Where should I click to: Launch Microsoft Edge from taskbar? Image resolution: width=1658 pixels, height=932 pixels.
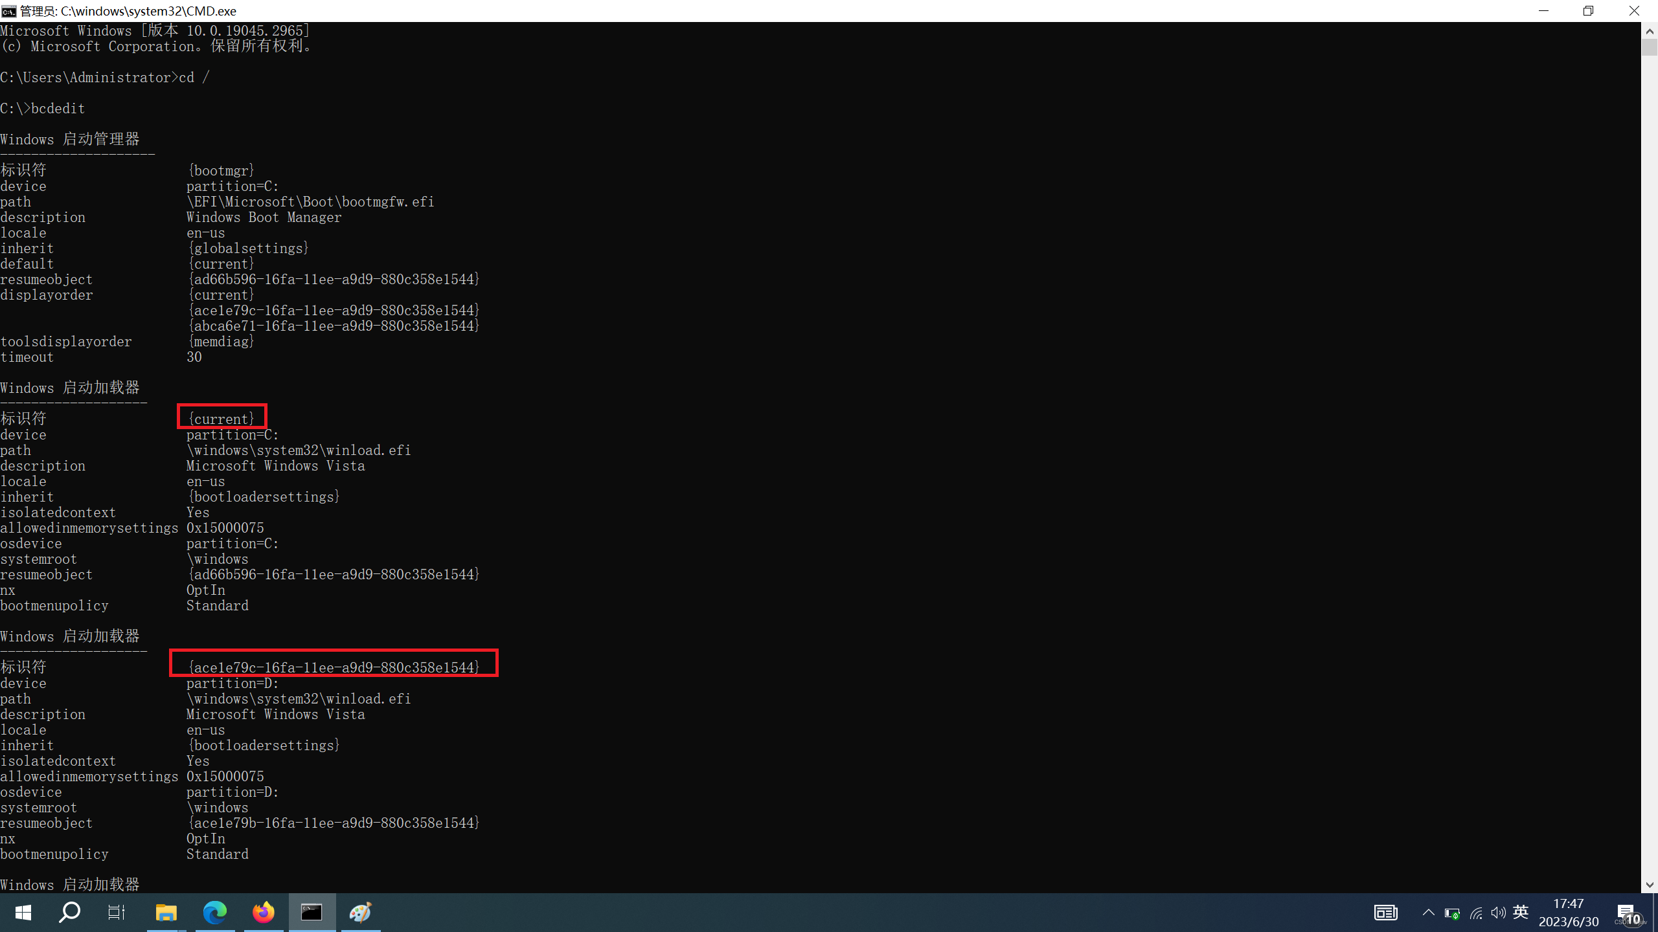(215, 913)
